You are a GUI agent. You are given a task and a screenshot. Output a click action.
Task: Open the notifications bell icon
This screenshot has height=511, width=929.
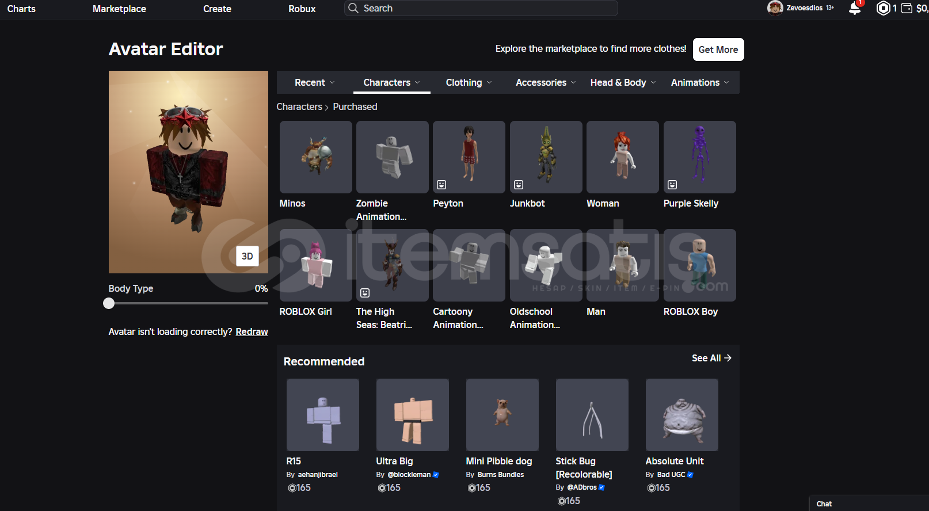click(855, 9)
